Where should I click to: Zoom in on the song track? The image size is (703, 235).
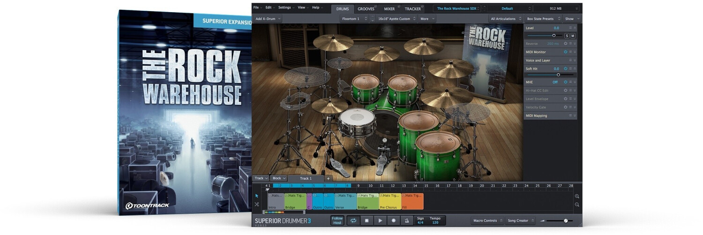tap(577, 196)
